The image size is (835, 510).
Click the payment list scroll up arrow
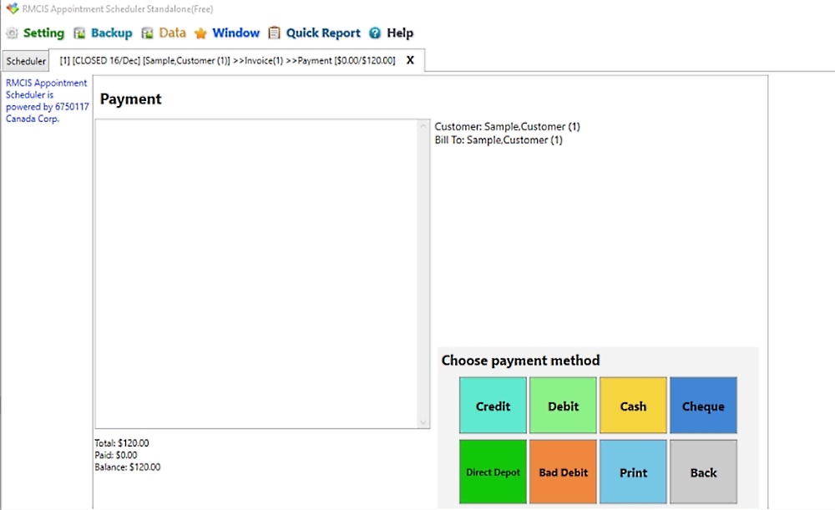(x=423, y=126)
